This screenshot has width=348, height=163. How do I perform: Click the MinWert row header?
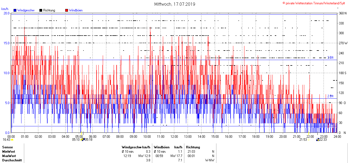(x=9, y=152)
